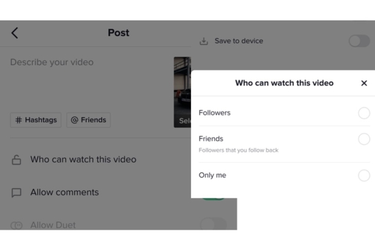
Task: Tap the @ Friends mention button
Action: [88, 120]
